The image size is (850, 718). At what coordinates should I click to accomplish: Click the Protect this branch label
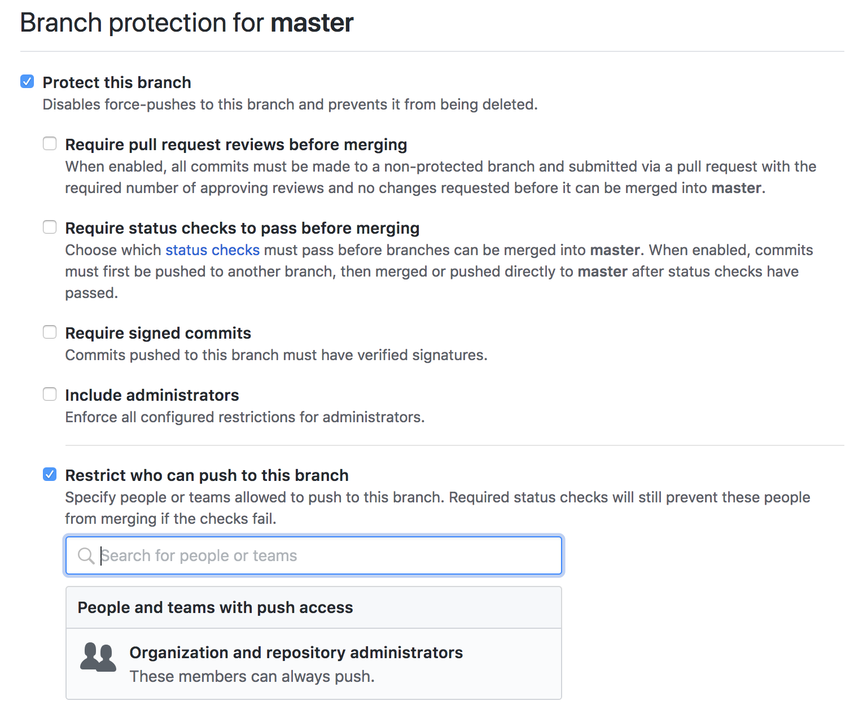point(117,82)
